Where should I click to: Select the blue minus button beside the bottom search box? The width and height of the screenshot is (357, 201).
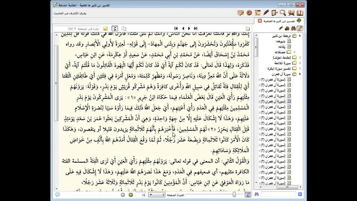300,194
